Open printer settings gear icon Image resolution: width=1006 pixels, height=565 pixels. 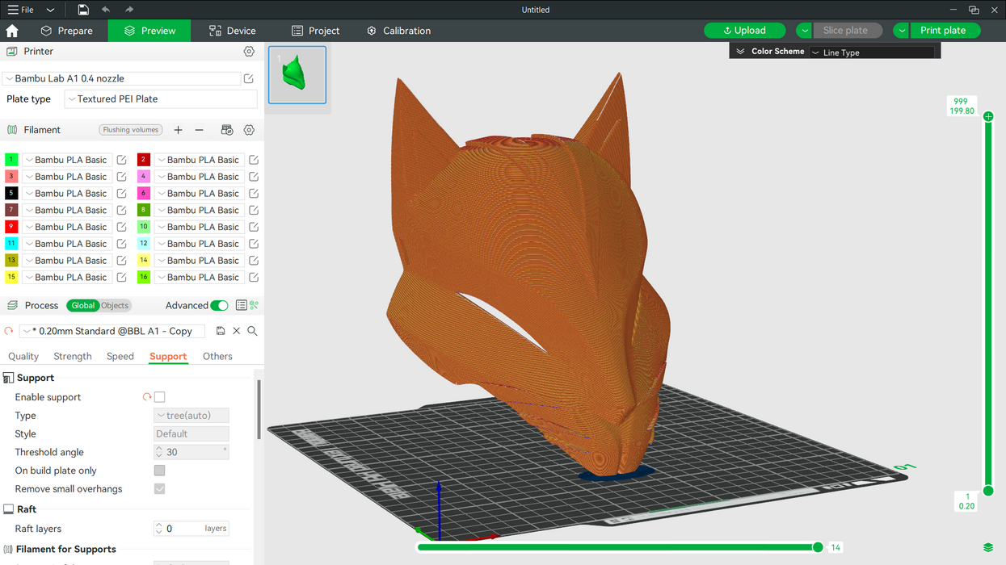point(249,51)
